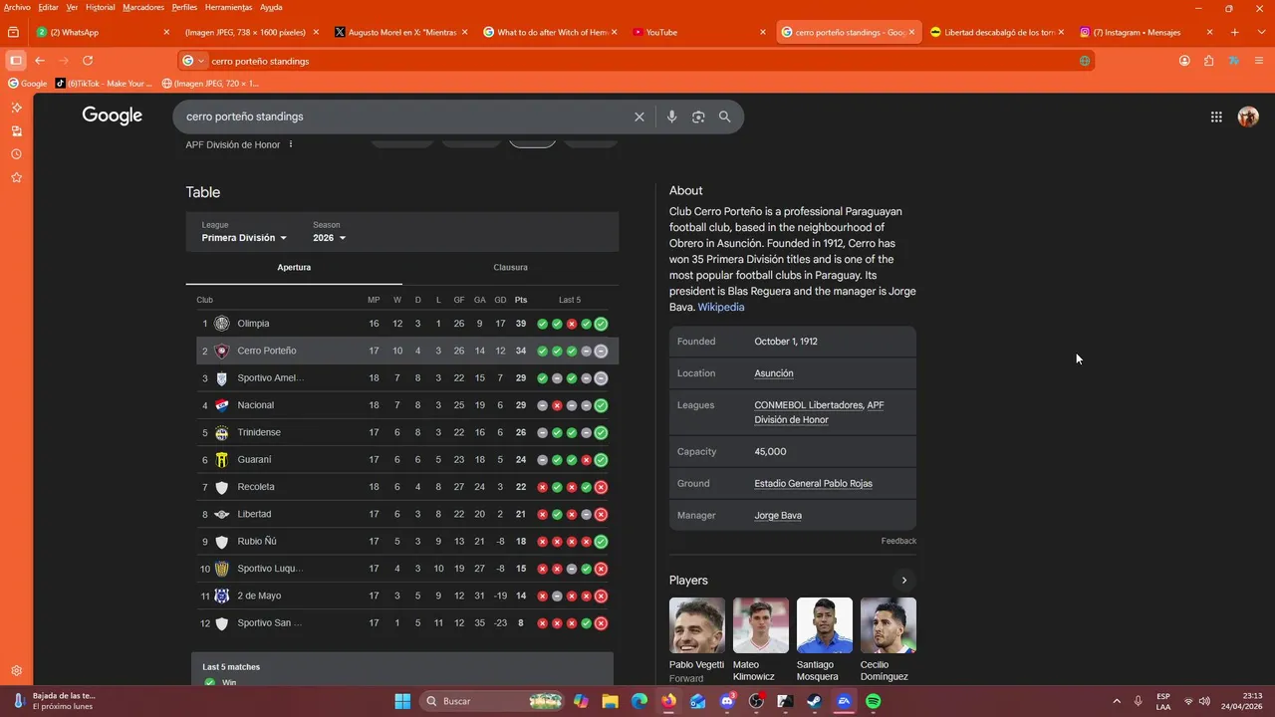This screenshot has height=717, width=1275.
Task: Open Google Lens image search
Action: pyautogui.click(x=698, y=117)
